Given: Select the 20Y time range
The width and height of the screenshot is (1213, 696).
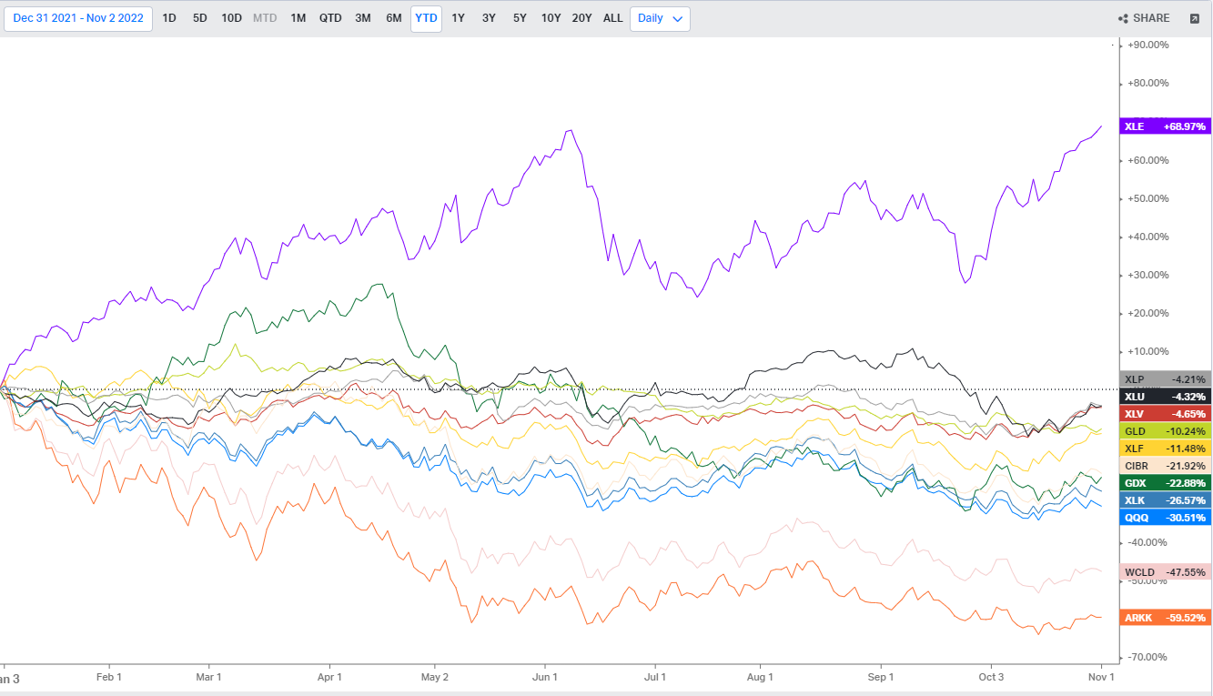Looking at the screenshot, I should (581, 18).
